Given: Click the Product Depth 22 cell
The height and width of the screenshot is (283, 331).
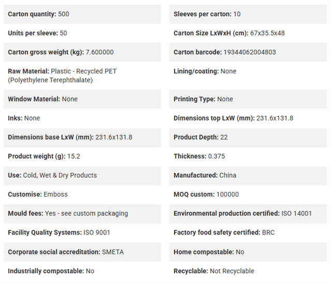Looking at the screenshot, I should tap(248, 138).
